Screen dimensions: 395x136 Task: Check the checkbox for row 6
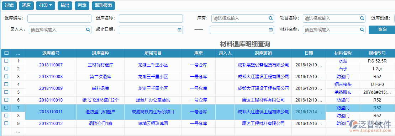pyautogui.click(x=6, y=100)
